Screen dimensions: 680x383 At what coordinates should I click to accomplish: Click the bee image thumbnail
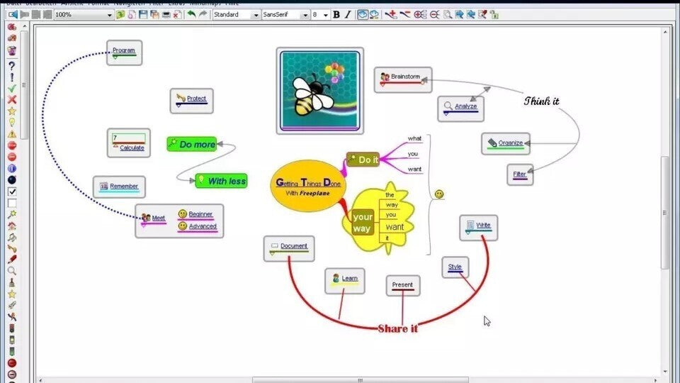[319, 90]
